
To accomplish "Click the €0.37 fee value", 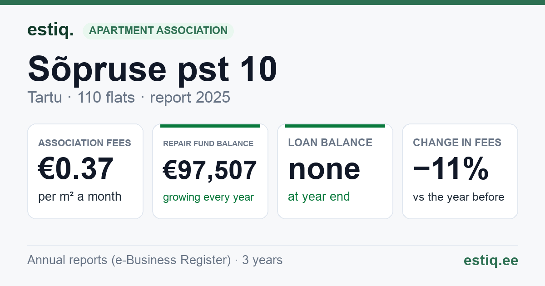I will click(x=75, y=169).
